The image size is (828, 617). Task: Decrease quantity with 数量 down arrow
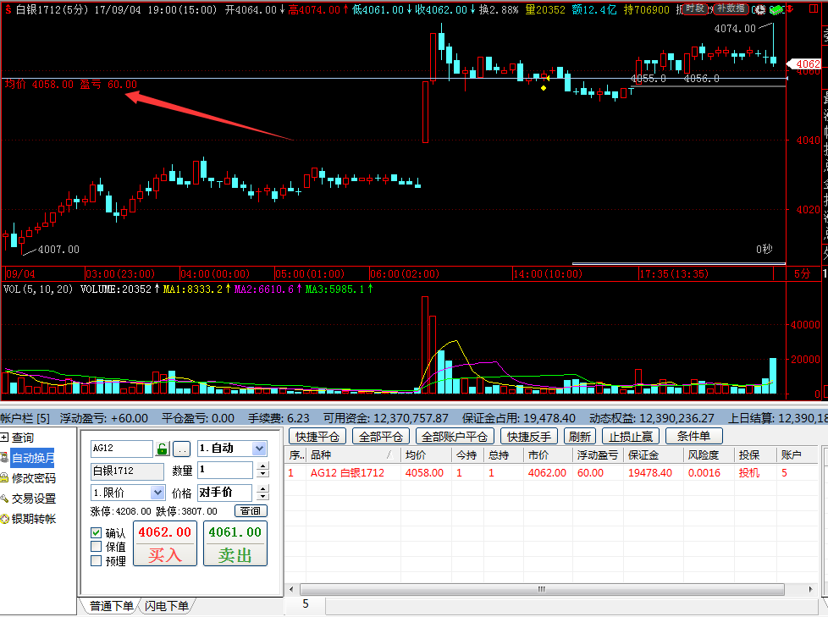263,474
